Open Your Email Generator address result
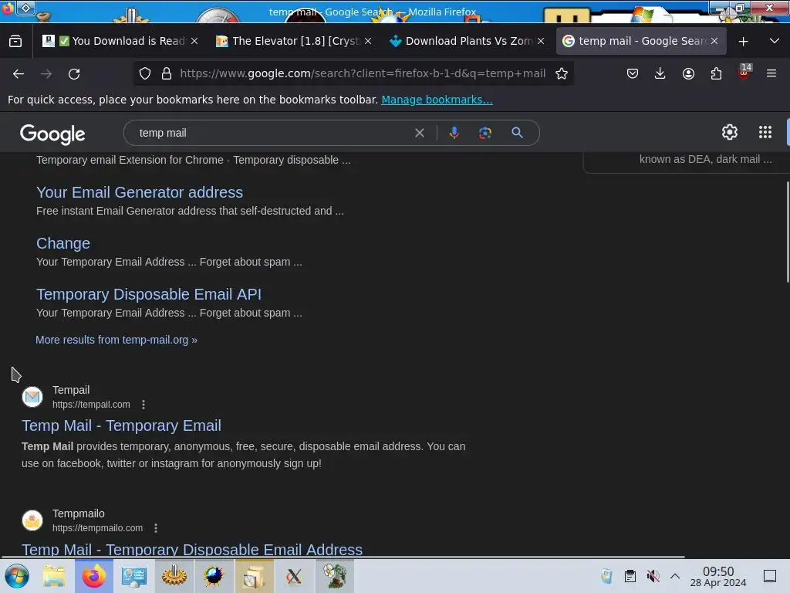This screenshot has height=593, width=790. (140, 192)
